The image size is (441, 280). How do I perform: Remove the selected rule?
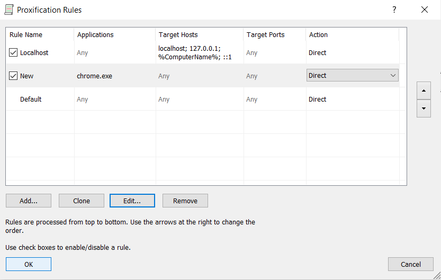pos(185,201)
